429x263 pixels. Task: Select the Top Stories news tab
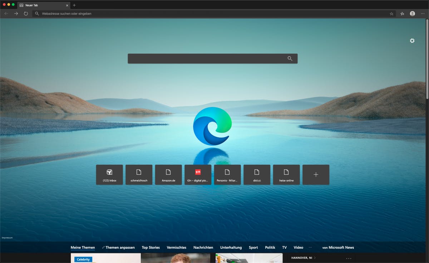coord(151,247)
